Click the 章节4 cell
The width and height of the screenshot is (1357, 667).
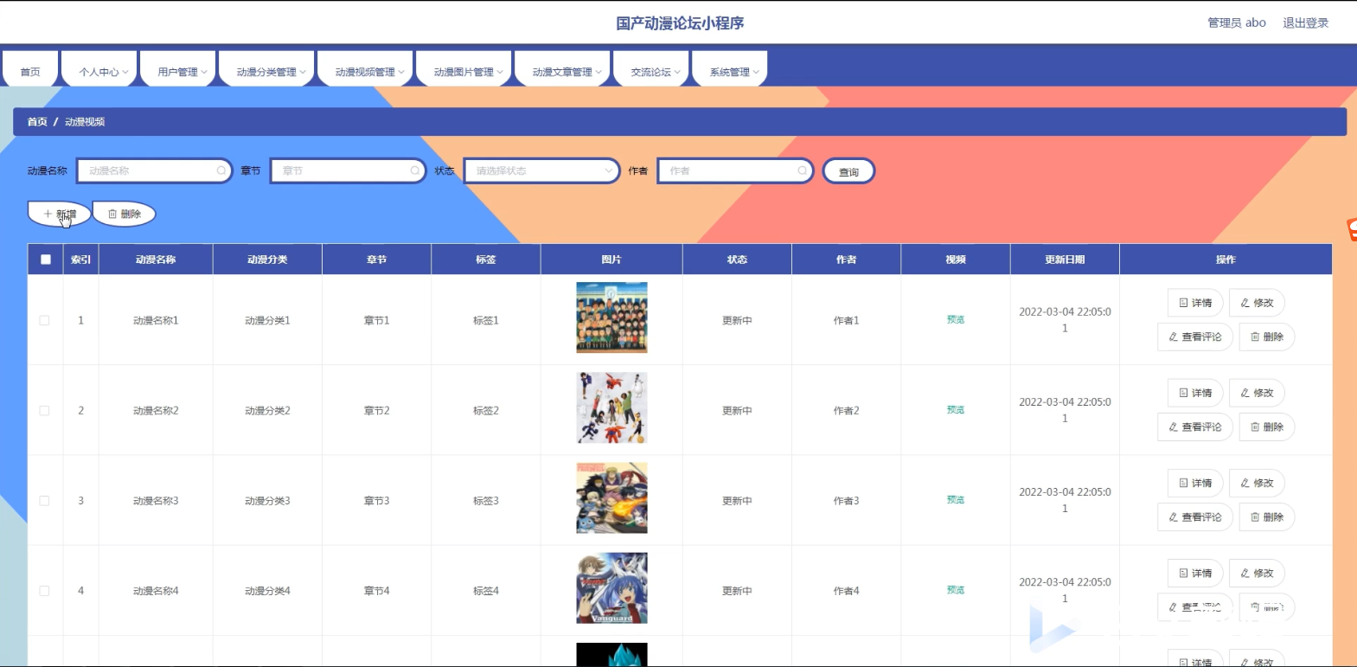tap(376, 591)
